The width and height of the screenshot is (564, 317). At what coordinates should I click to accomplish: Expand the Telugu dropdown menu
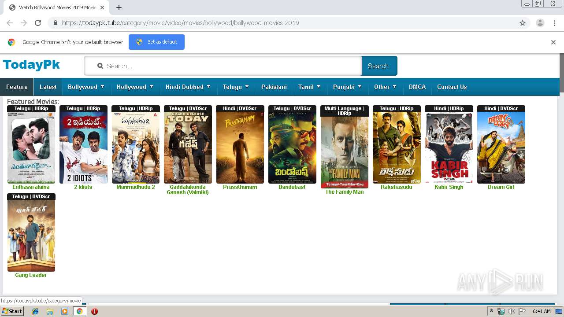tap(236, 87)
